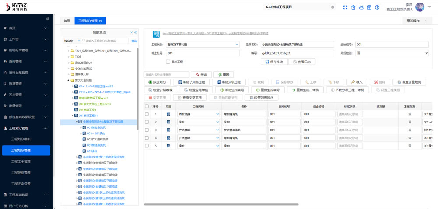Expand the TJ06 folder in tree
438x209 pixels.
[x=68, y=57]
